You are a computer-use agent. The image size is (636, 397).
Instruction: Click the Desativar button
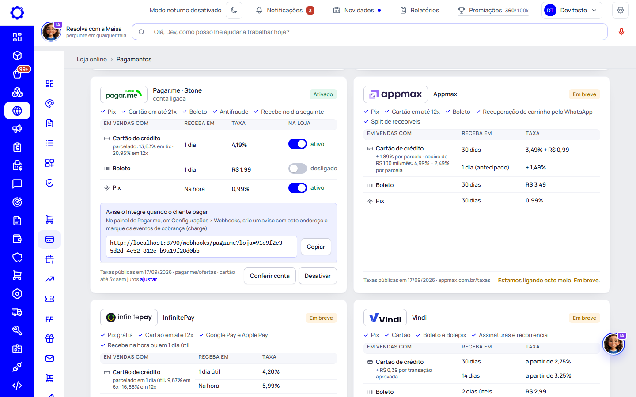coord(318,276)
